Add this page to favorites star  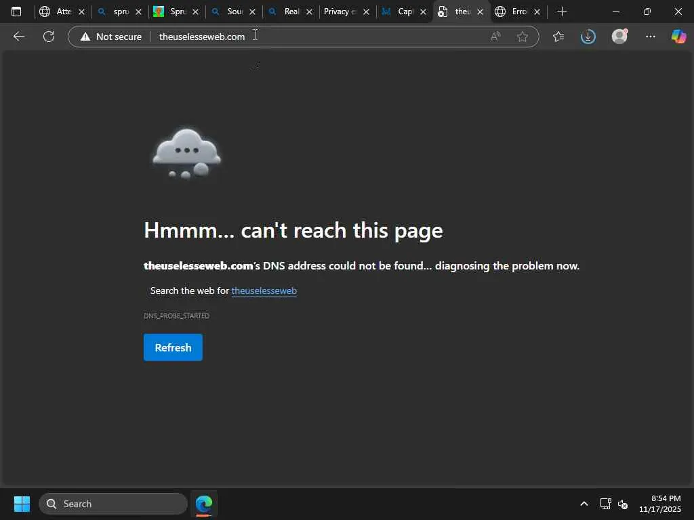pyautogui.click(x=523, y=37)
